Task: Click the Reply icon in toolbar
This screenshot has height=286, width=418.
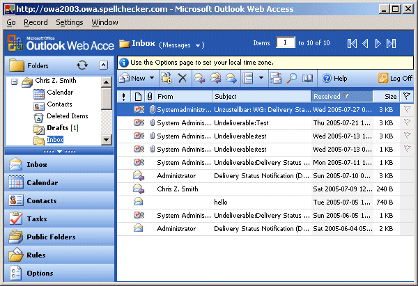Action: tap(199, 79)
